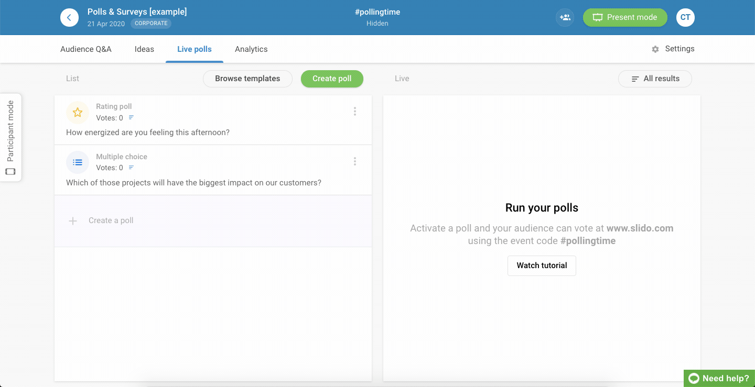
Task: Expand the Participant mode side panel
Action: click(x=10, y=138)
